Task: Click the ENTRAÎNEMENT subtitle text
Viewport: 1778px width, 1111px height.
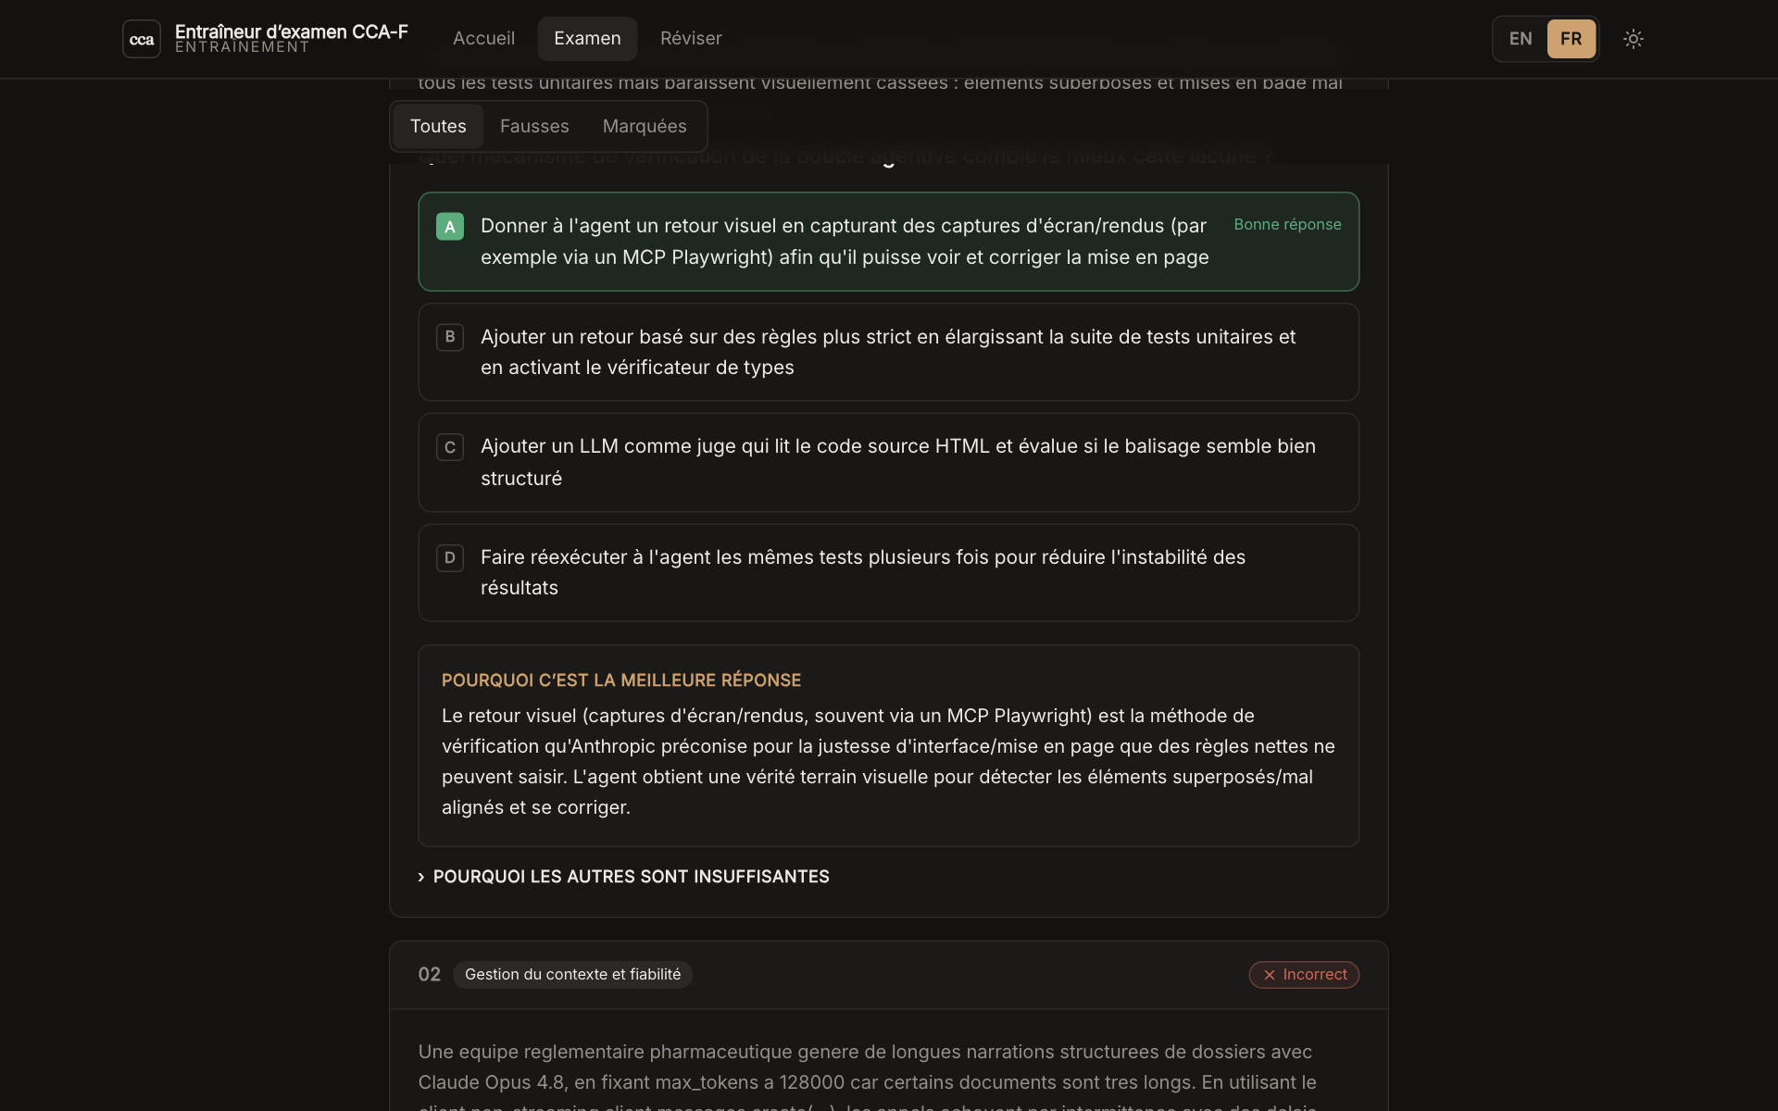Action: tap(242, 47)
